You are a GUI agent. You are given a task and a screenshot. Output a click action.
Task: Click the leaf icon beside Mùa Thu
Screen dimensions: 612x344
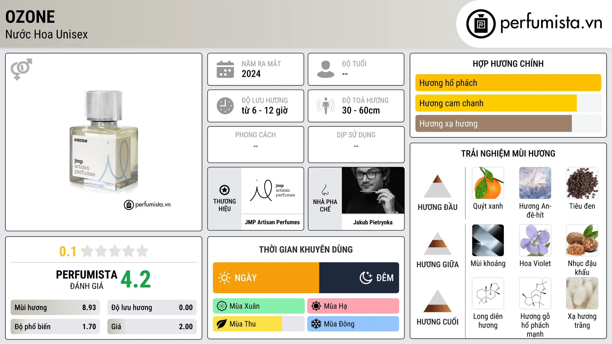222,324
